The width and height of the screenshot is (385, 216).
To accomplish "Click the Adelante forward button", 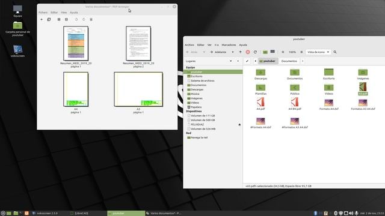I will pyautogui.click(x=218, y=52).
